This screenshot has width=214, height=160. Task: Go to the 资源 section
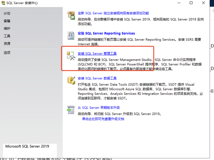(7, 44)
